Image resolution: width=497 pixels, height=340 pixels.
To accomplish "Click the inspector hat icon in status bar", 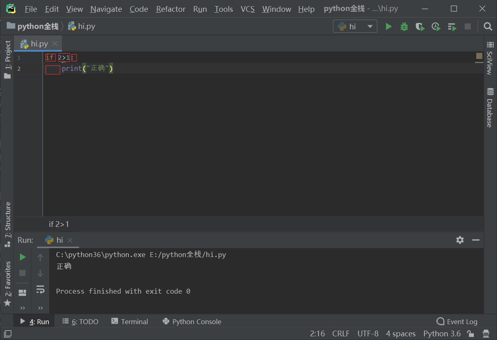I will click(485, 333).
